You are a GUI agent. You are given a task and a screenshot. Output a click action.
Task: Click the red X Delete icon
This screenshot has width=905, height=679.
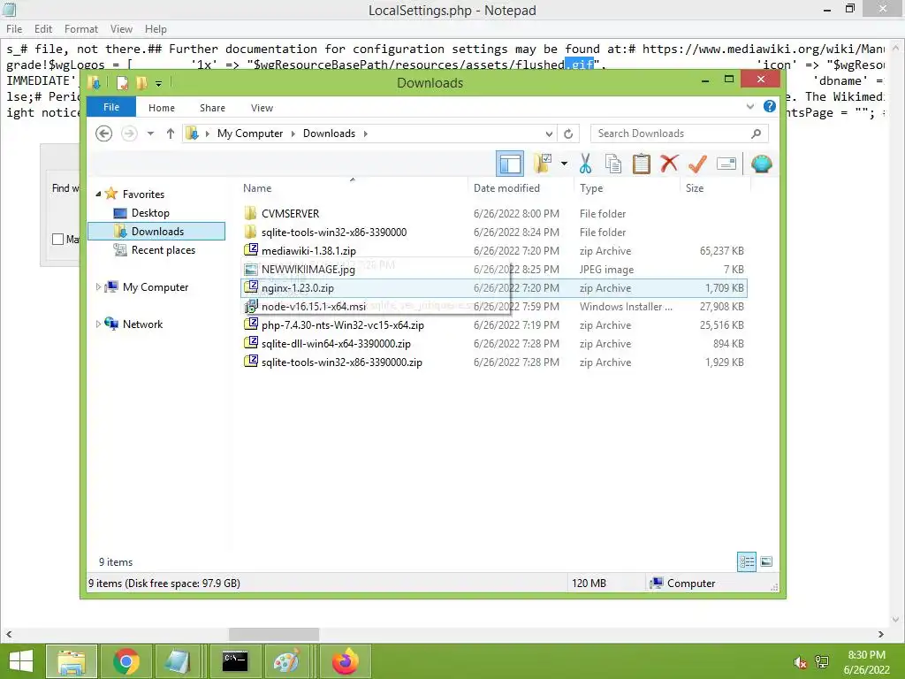[670, 164]
